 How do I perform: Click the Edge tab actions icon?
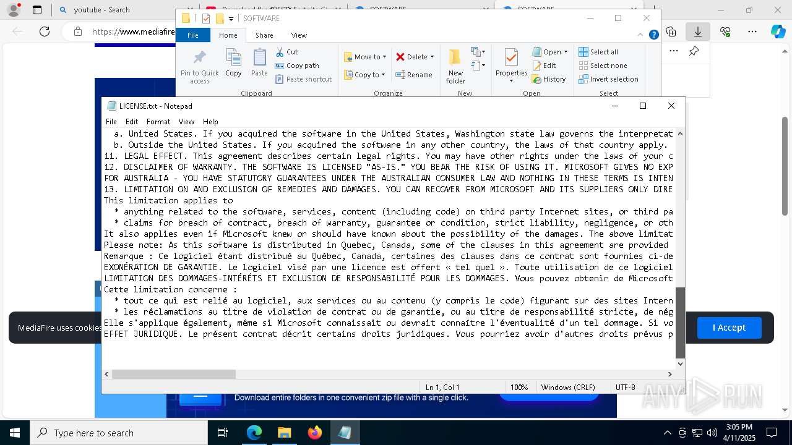click(37, 10)
